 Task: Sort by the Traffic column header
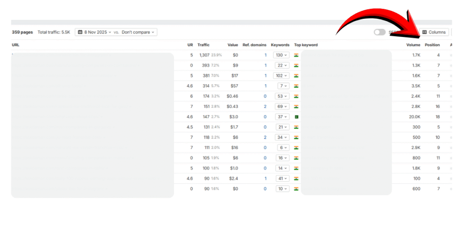point(203,45)
